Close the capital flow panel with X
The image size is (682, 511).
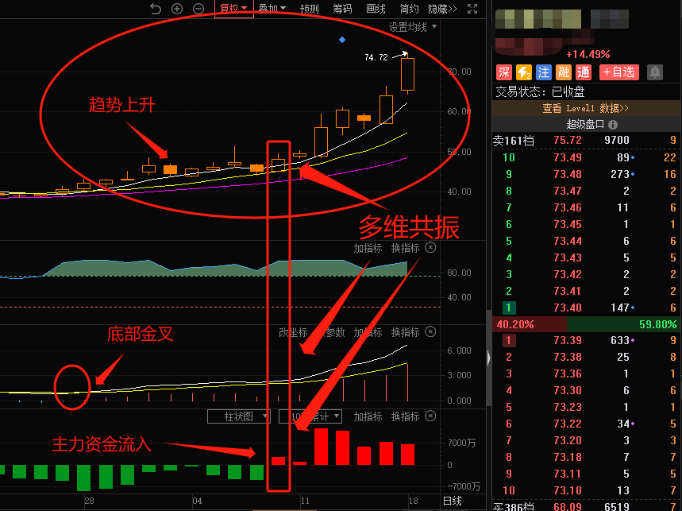[430, 416]
